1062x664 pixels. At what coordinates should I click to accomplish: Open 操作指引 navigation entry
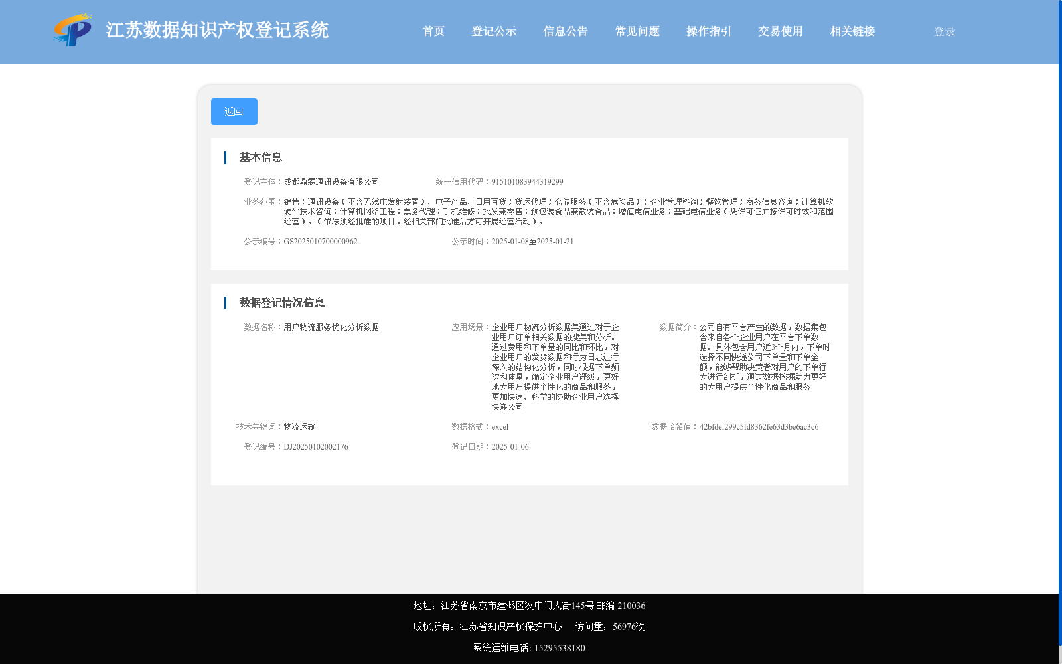point(709,31)
